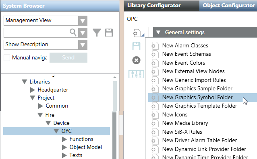Click the filter funnel icon

(x=97, y=33)
